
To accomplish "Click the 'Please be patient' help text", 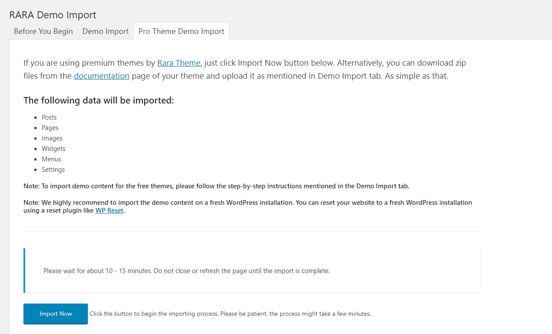I will (230, 314).
